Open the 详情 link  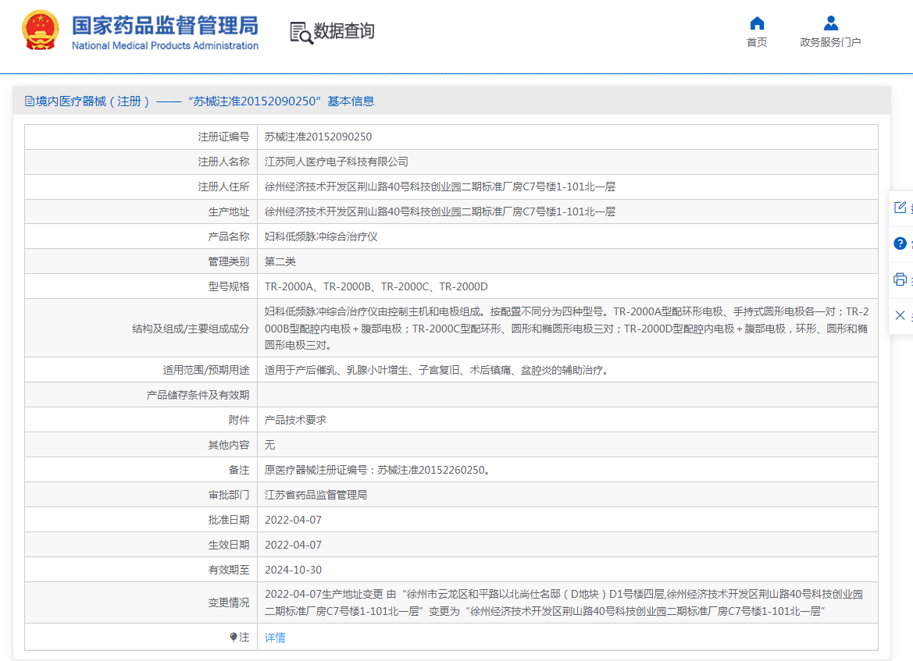pos(275,638)
